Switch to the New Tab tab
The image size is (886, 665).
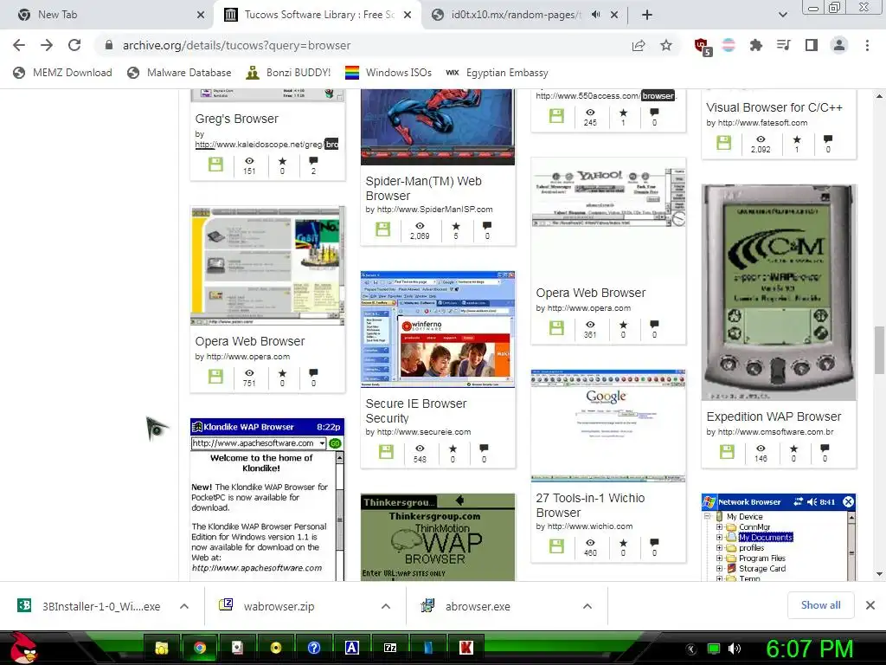106,15
